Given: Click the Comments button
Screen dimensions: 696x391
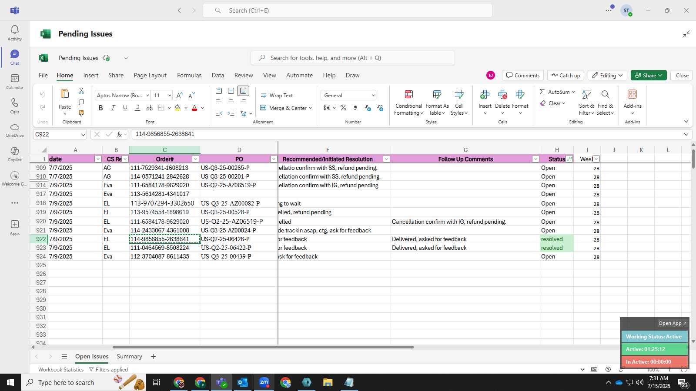Looking at the screenshot, I should (523, 75).
